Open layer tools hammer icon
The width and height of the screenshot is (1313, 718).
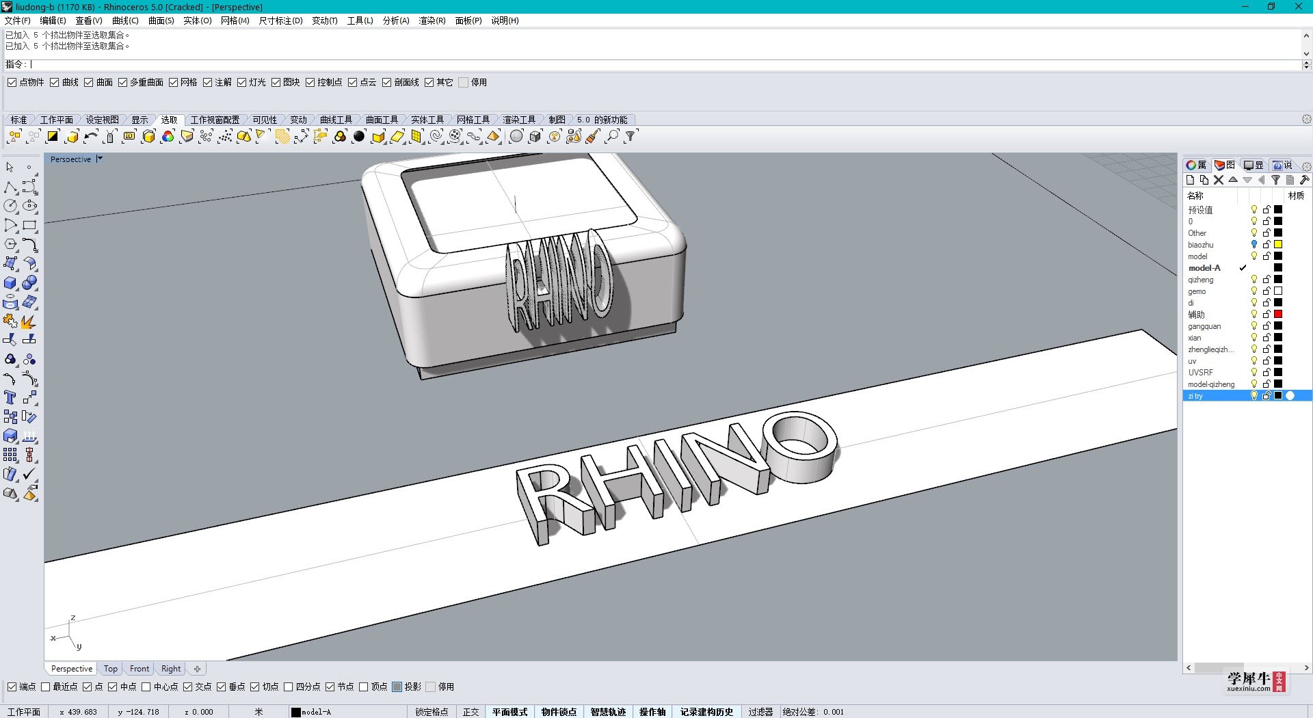click(x=1305, y=180)
